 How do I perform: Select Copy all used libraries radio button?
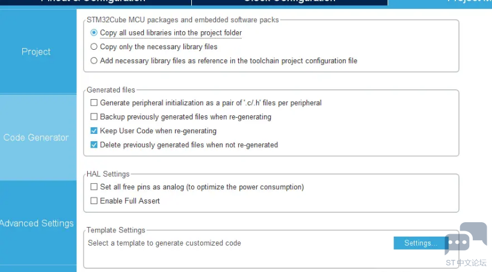pos(94,32)
